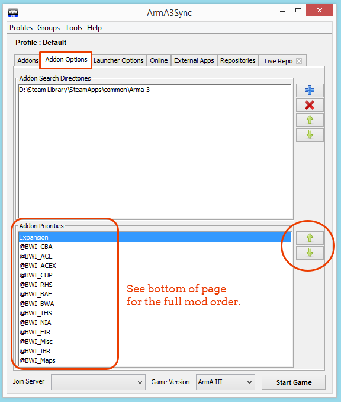The width and height of the screenshot is (341, 402).
Task: Select @BWI_RHS in priorities list
Action: click(x=155, y=285)
